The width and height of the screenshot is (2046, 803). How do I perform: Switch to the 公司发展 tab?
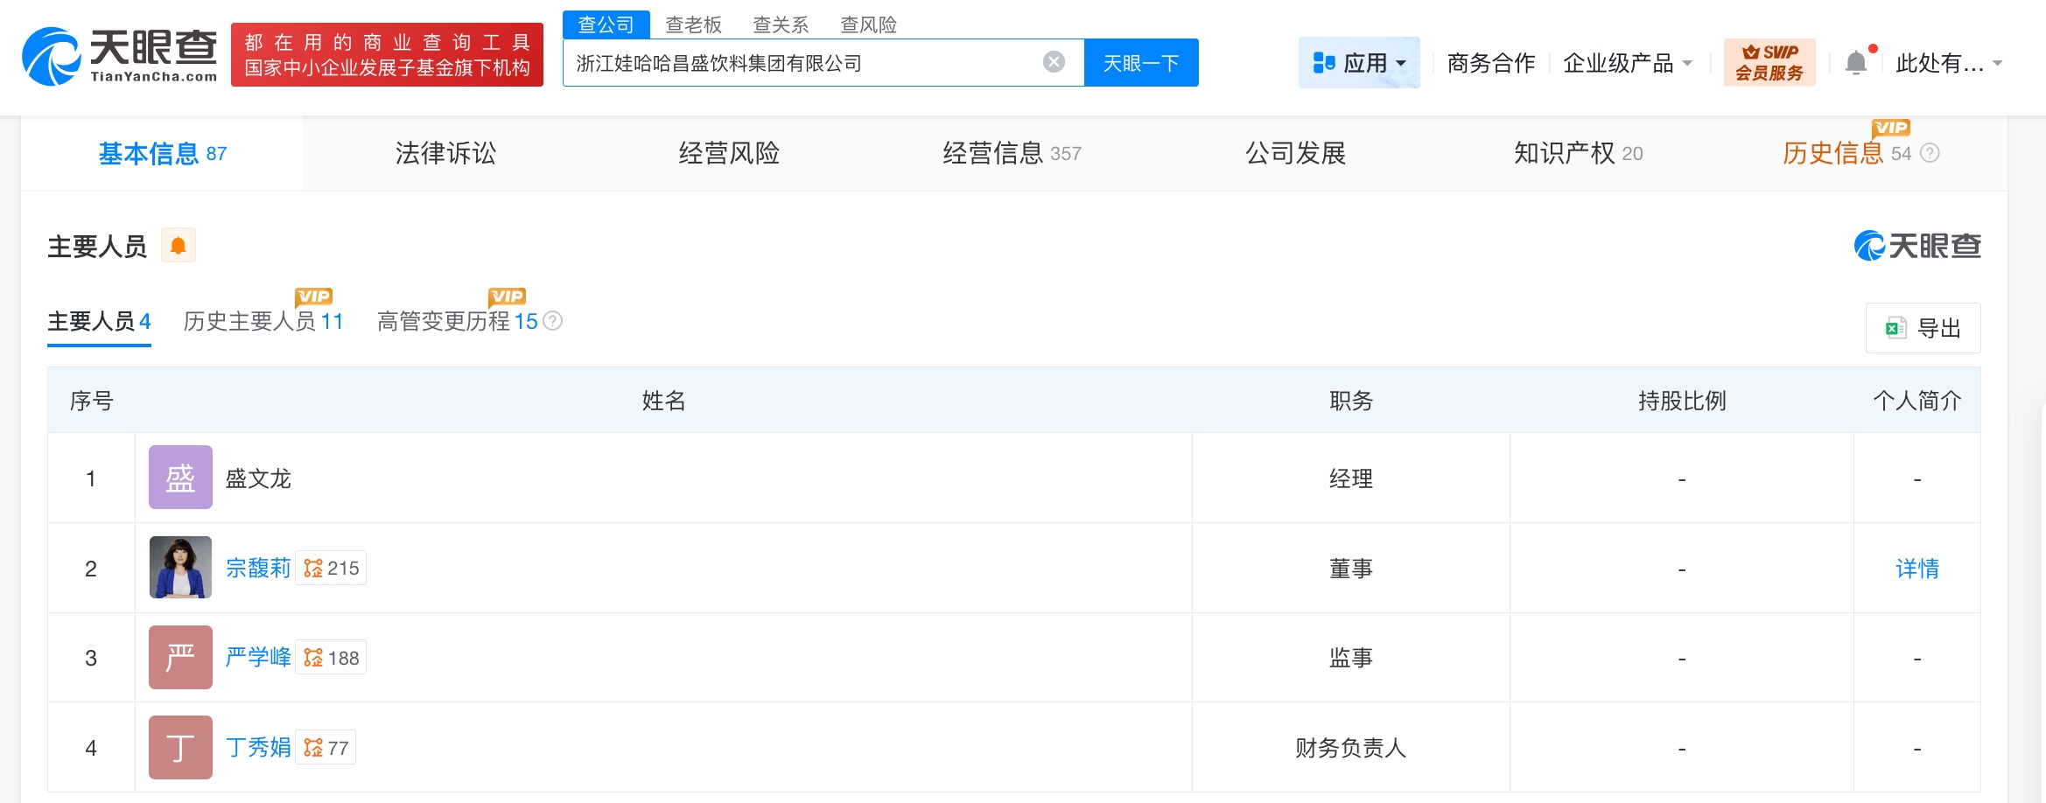pyautogui.click(x=1295, y=154)
